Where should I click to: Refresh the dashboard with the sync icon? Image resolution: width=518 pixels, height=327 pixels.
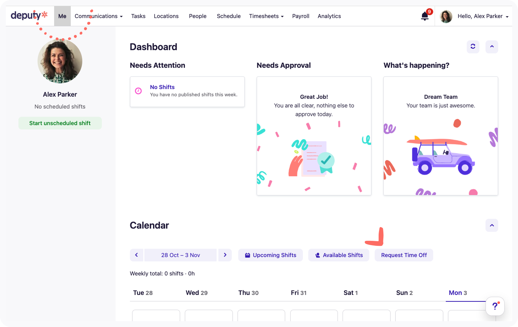pos(473,47)
